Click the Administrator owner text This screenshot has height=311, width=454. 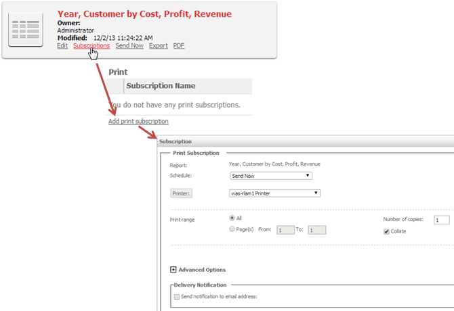pyautogui.click(x=76, y=30)
